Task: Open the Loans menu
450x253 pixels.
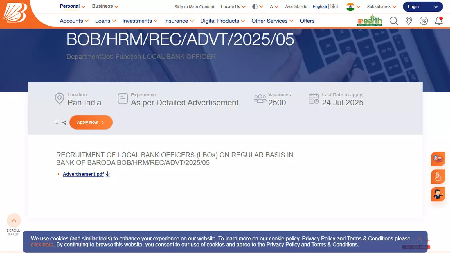Action: [105, 21]
